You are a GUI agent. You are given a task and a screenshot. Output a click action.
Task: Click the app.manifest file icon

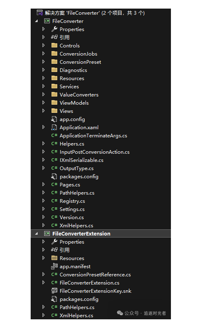click(x=54, y=266)
